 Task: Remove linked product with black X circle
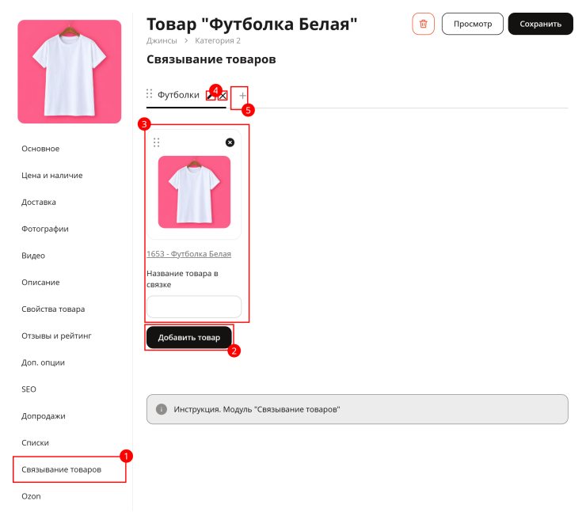pyautogui.click(x=230, y=142)
